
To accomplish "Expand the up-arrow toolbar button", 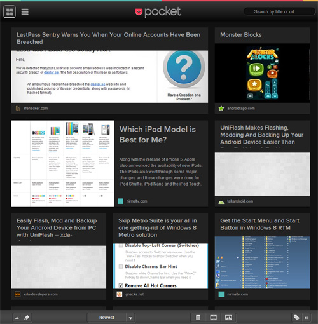I will click(x=17, y=318).
